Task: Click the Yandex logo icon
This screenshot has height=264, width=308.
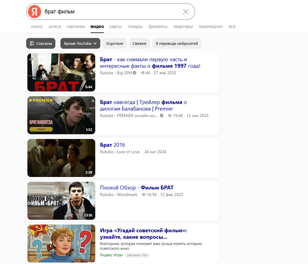Action: (x=34, y=11)
